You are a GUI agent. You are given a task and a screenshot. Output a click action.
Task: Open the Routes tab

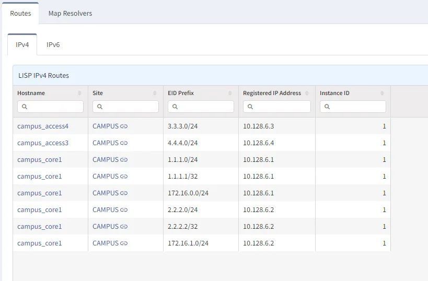click(20, 14)
